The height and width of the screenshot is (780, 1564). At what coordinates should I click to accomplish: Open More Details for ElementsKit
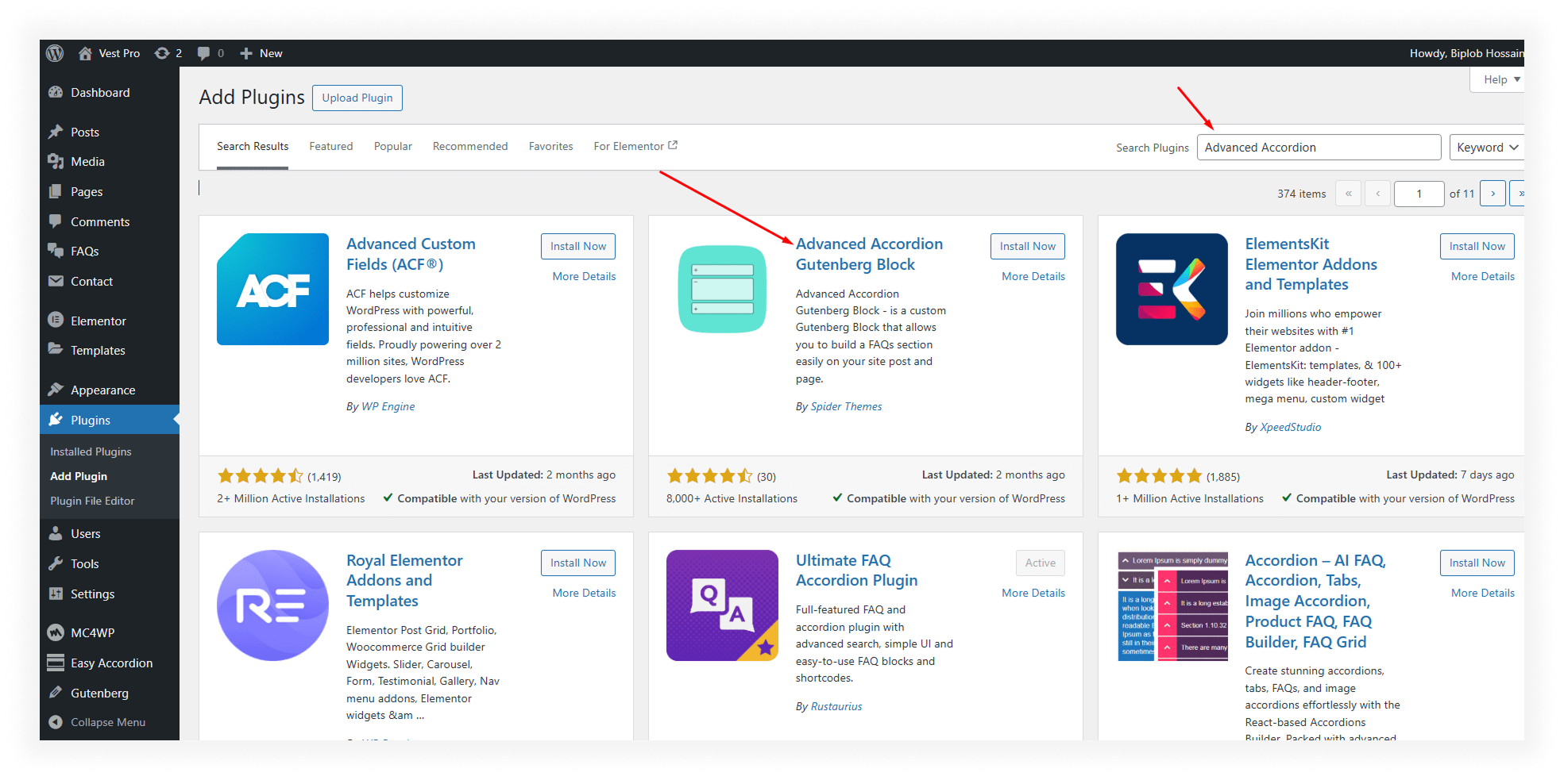pos(1483,276)
